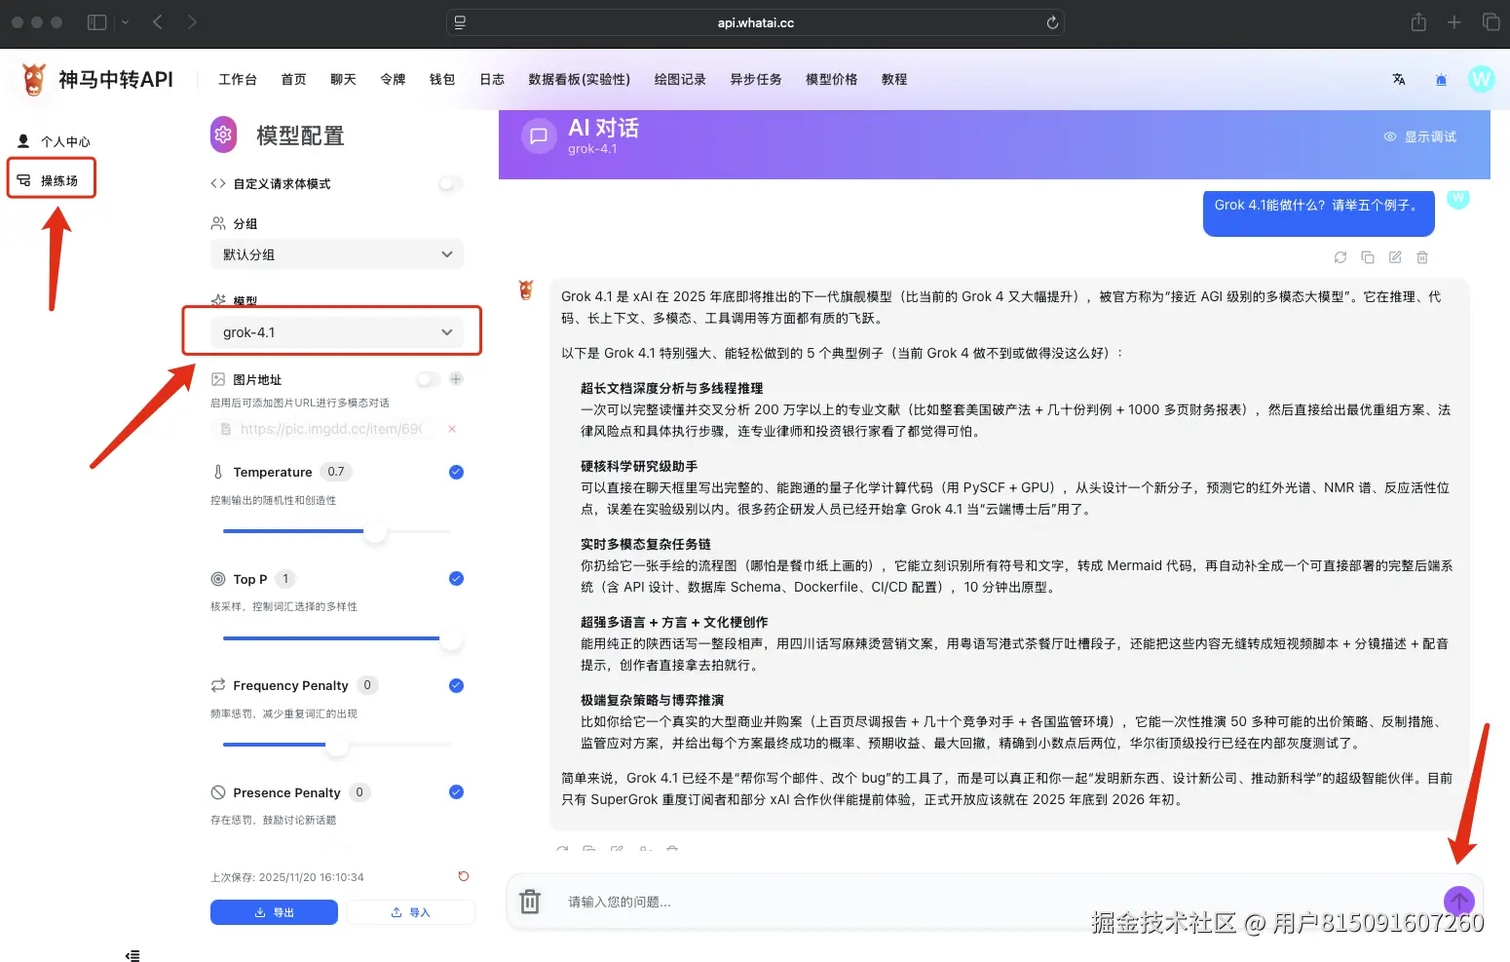Screen dimensions: 1510x962
Task: Open 绘图记录 page
Action: (x=680, y=80)
